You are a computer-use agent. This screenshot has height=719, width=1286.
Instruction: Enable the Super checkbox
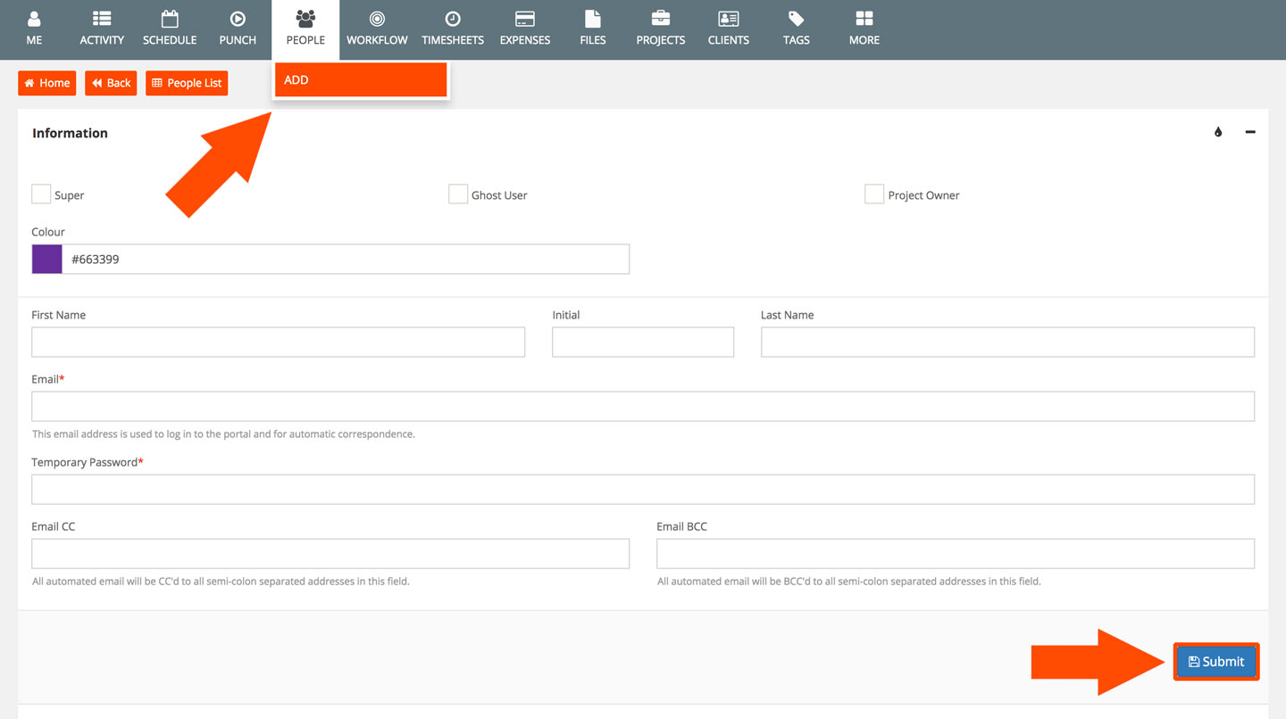tap(41, 194)
